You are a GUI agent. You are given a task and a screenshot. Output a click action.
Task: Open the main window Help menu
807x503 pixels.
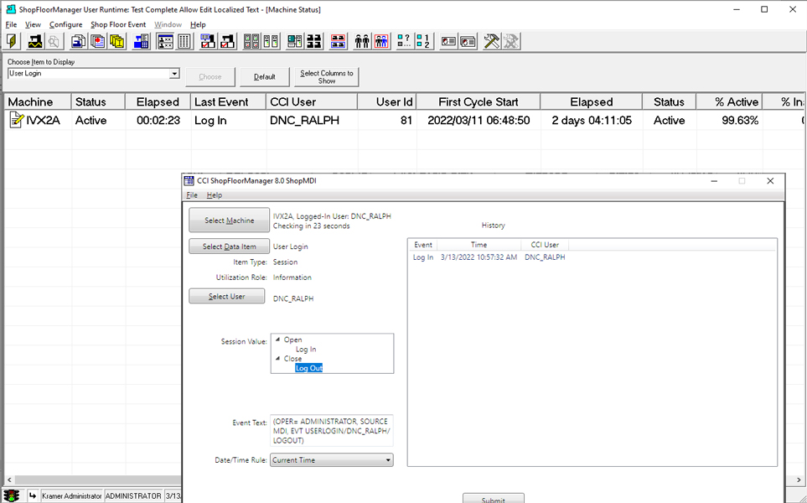[x=198, y=24]
